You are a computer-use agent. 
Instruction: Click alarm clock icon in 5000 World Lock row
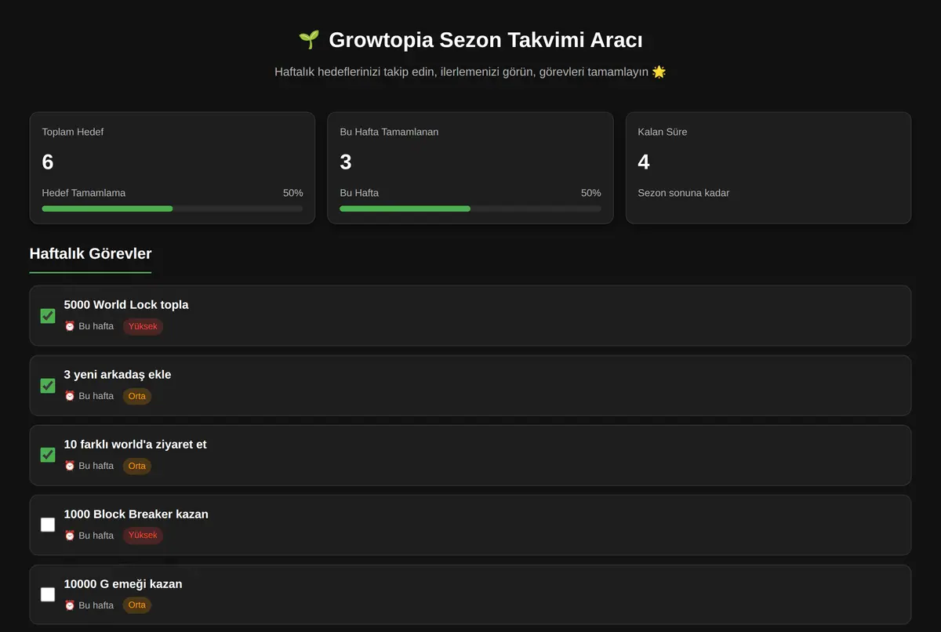tap(70, 326)
